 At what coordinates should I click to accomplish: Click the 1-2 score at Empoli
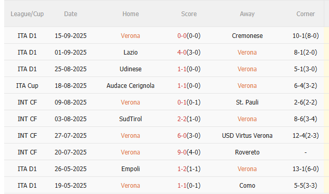182,169
